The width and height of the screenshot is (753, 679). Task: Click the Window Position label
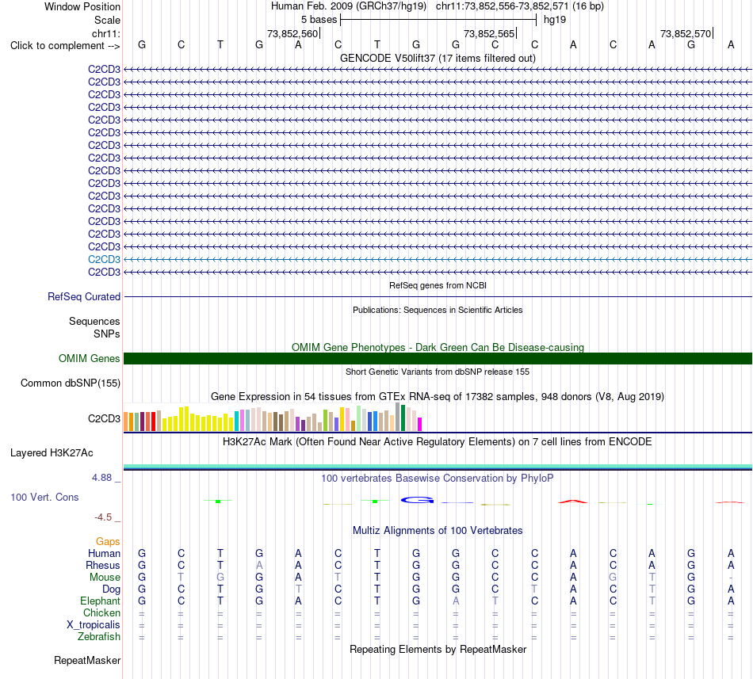(82, 6)
